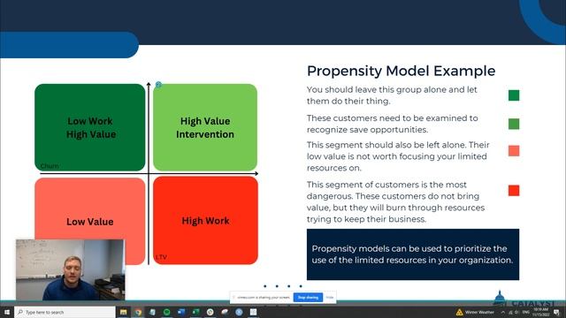Click the Stop sharing button
Image resolution: width=566 pixels, height=318 pixels.
coord(308,298)
